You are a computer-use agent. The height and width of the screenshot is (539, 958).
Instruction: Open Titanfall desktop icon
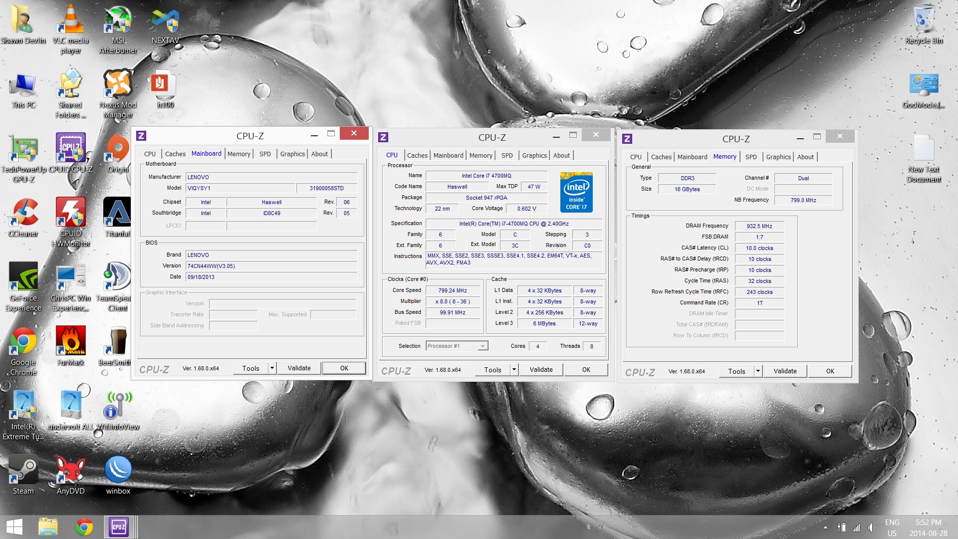[x=118, y=218]
